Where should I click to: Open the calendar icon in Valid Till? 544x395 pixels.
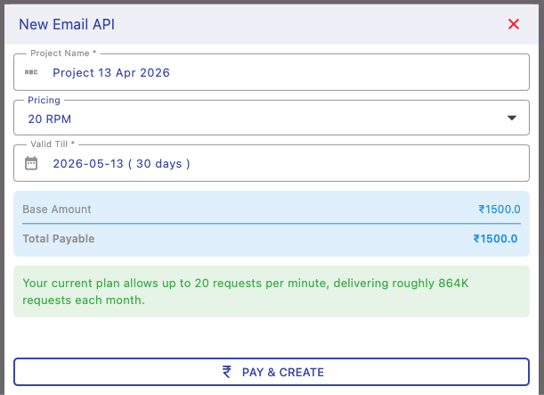[x=31, y=163]
